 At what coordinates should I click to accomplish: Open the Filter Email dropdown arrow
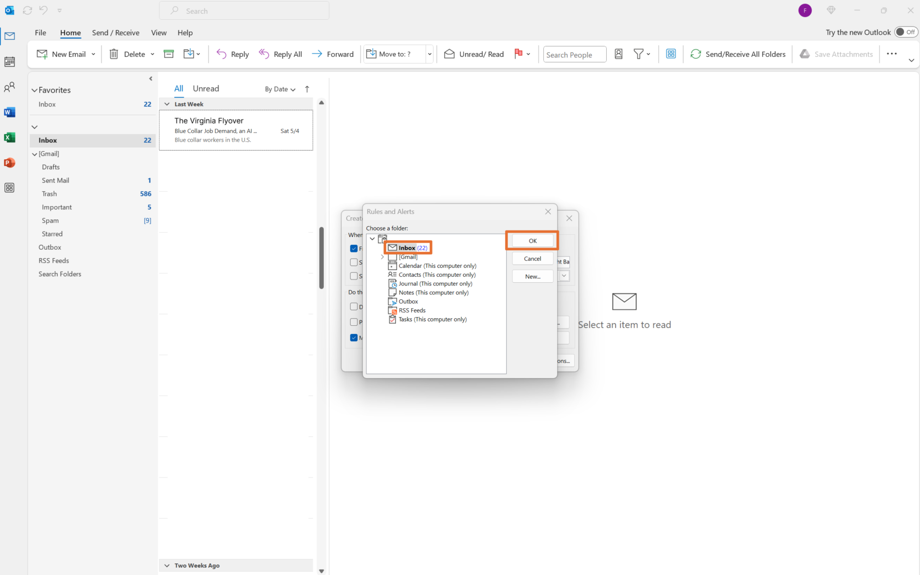pos(648,54)
